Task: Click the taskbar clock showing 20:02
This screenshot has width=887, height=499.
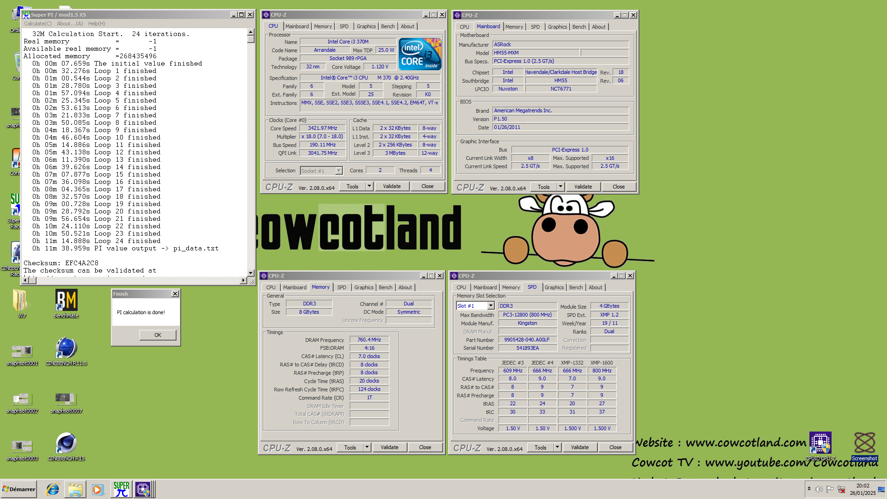Action: (863, 486)
